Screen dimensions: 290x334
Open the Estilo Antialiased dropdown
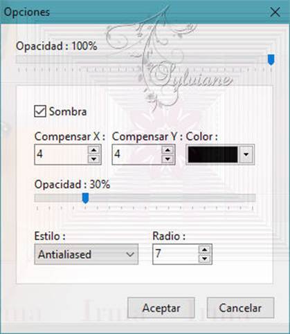tap(87, 254)
